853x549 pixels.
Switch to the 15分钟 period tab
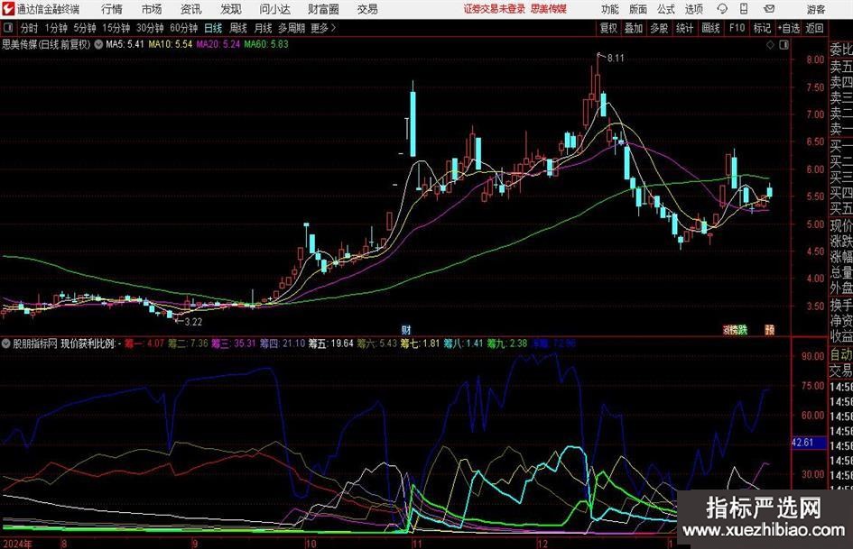[116, 28]
